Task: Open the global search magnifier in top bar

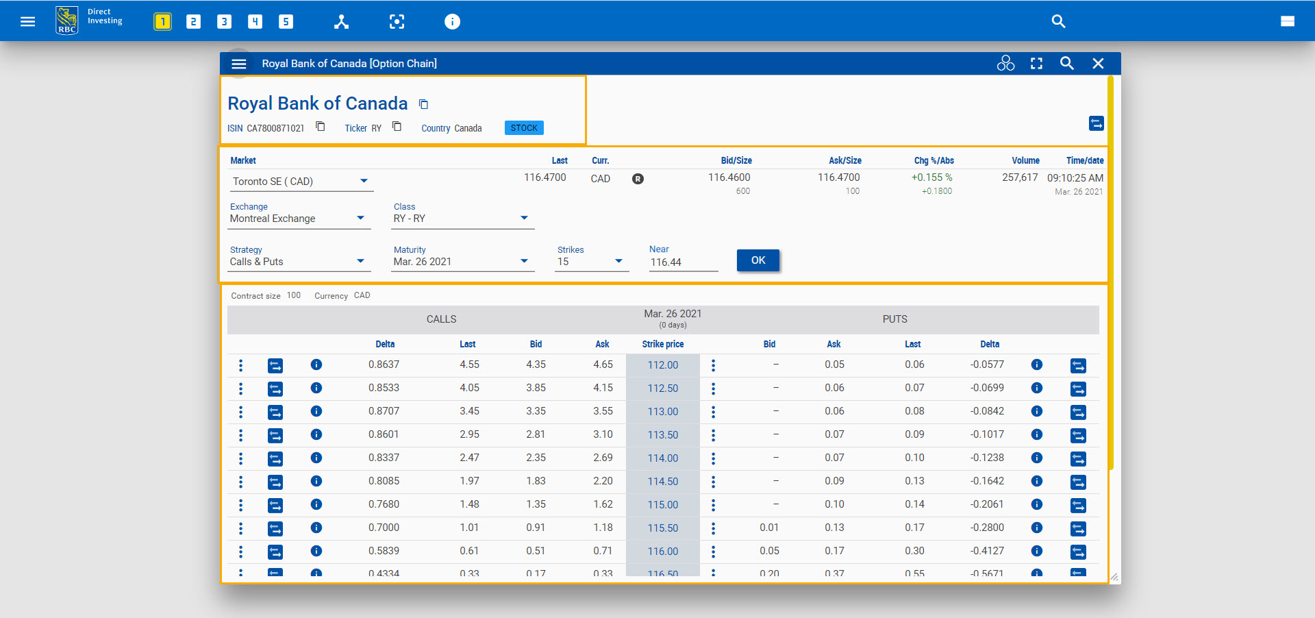Action: click(x=1058, y=21)
